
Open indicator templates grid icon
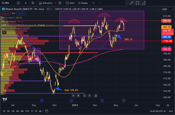[60, 3]
